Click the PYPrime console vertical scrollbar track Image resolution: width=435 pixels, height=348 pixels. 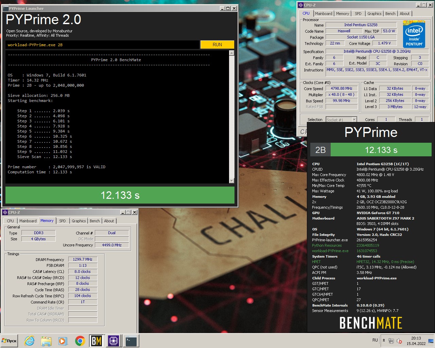point(232,117)
